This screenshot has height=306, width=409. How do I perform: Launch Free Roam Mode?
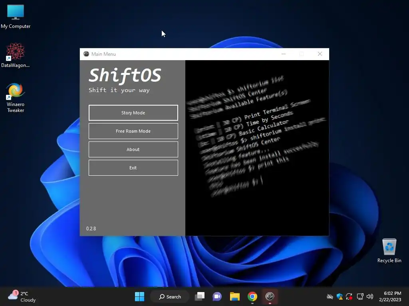(x=133, y=131)
